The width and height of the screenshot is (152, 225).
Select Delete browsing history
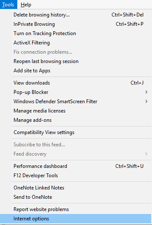pos(81,15)
